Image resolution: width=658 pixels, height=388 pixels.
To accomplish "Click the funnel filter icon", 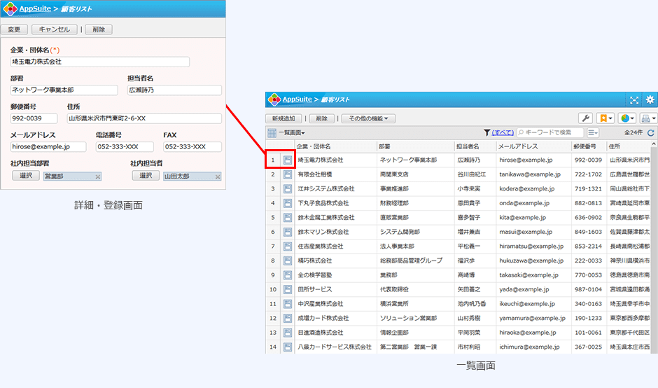I will tap(487, 132).
